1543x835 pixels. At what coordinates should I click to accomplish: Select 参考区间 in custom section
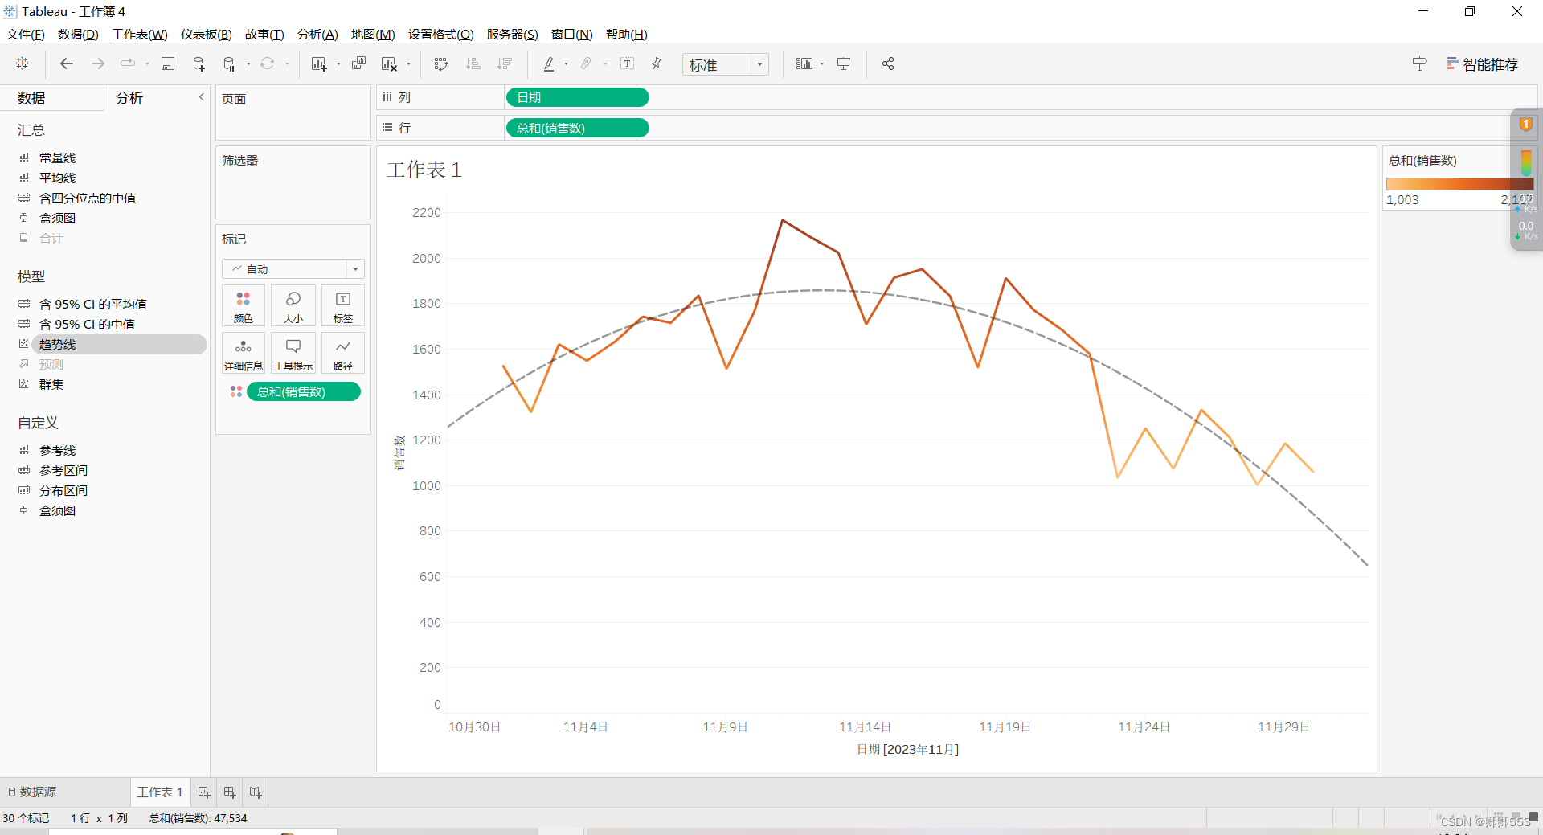click(63, 470)
